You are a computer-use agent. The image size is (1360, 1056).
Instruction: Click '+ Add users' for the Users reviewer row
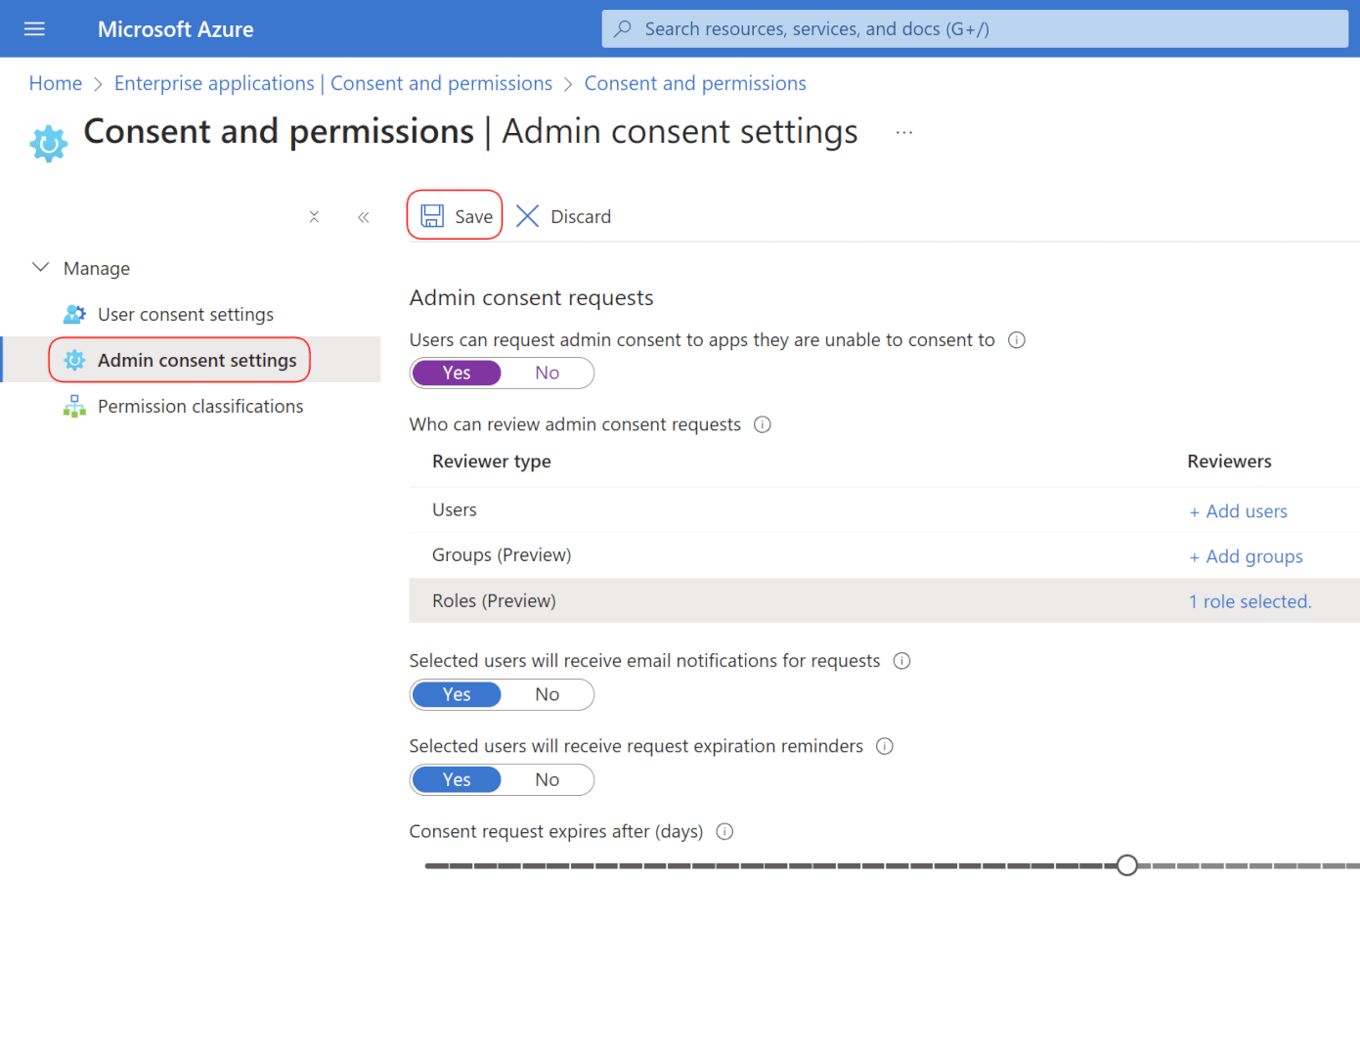click(1238, 510)
